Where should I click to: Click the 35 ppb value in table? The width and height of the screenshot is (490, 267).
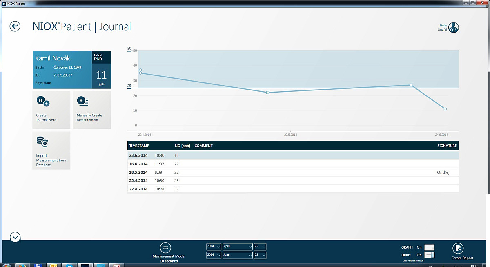177,181
